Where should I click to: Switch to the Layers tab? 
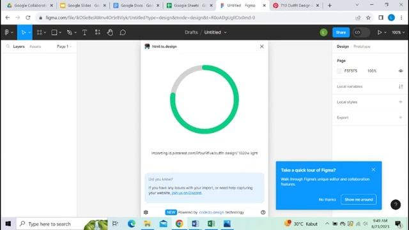[19, 47]
